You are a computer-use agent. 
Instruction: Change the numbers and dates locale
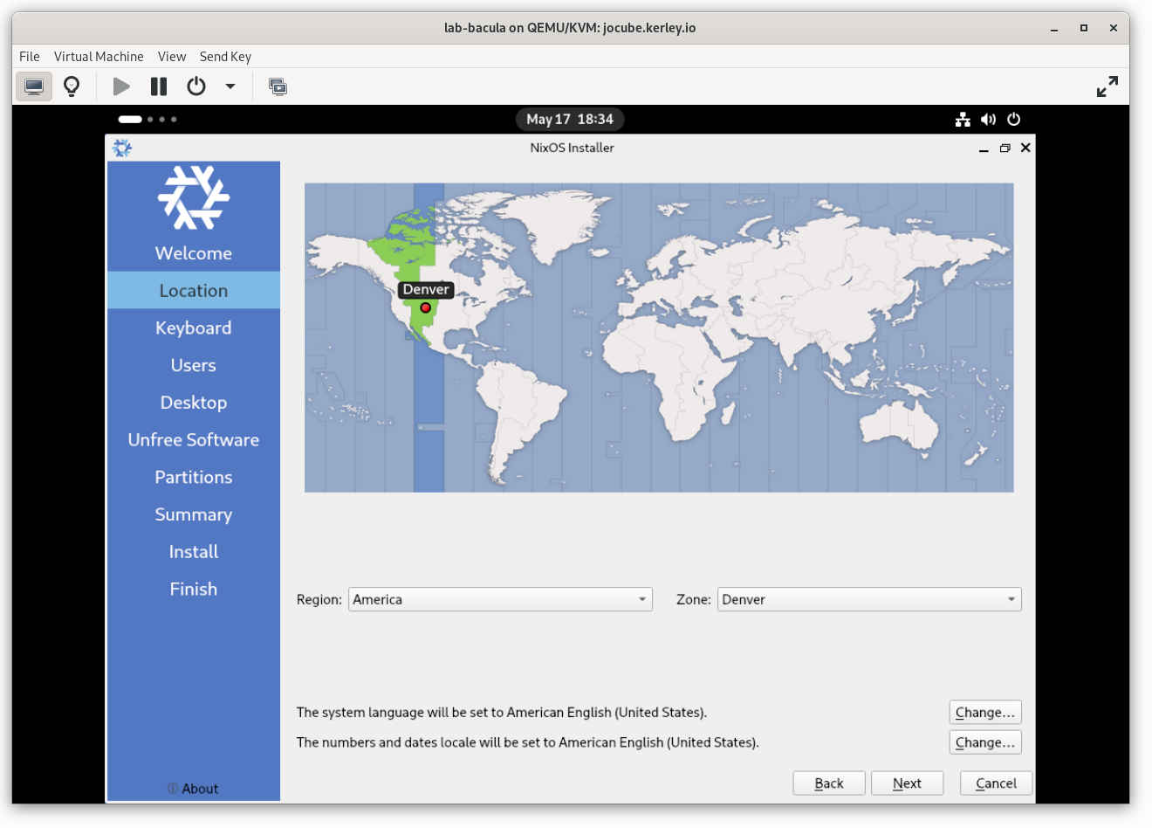(x=985, y=742)
